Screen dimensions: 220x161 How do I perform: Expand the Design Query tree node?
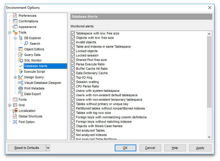(15, 77)
